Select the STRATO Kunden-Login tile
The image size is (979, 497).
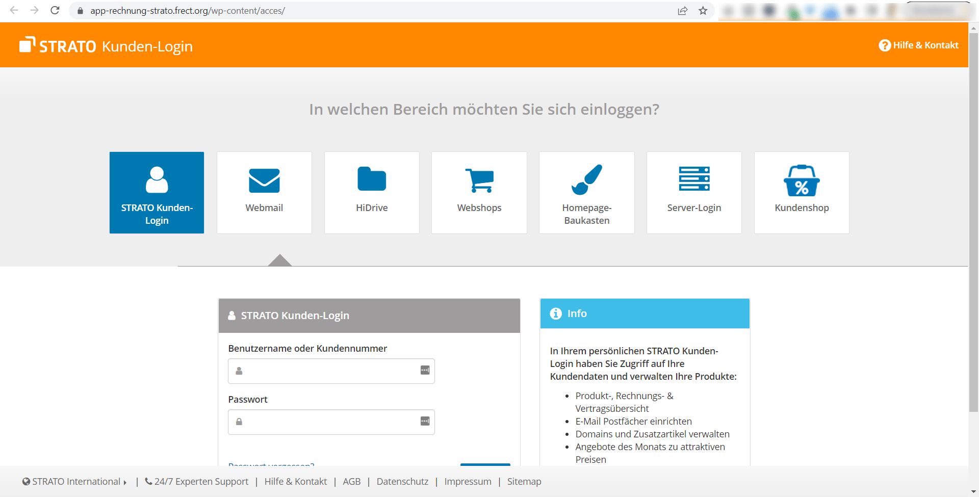click(157, 193)
